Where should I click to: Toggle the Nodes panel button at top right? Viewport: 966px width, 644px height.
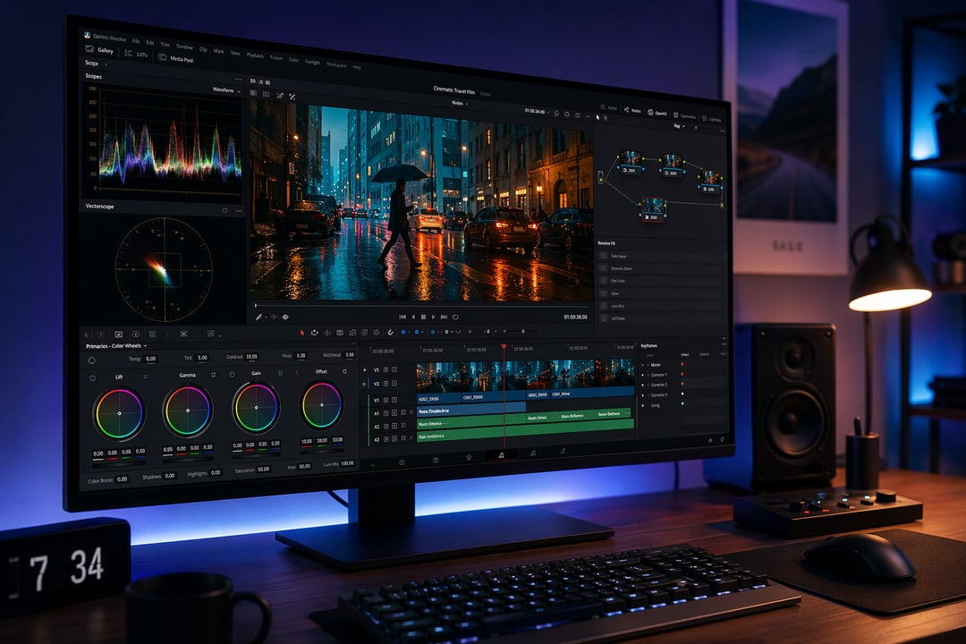[x=632, y=110]
